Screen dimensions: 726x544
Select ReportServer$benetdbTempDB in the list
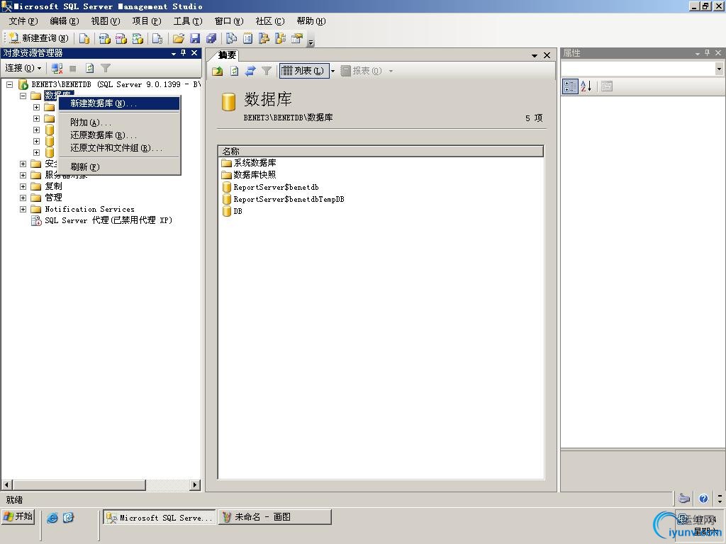point(284,199)
